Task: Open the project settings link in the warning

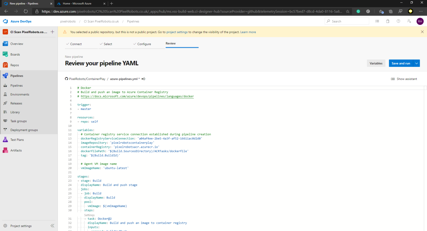Action: coord(177,32)
